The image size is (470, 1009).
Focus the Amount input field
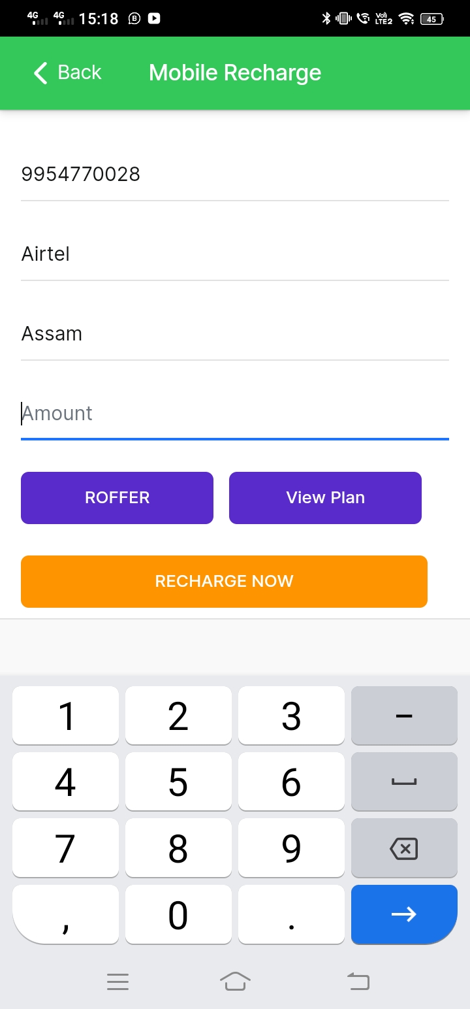[235, 414]
